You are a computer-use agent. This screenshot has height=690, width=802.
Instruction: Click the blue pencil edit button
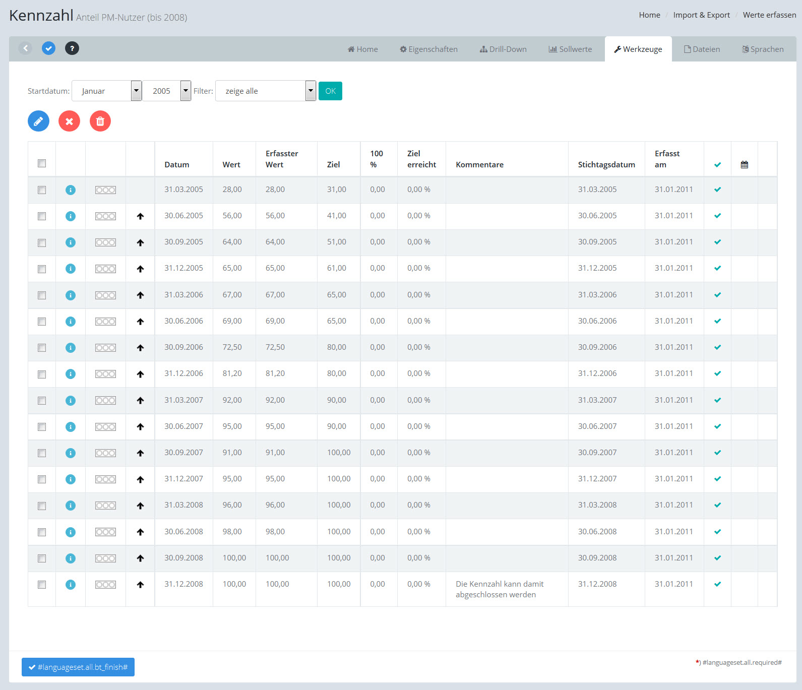click(38, 121)
